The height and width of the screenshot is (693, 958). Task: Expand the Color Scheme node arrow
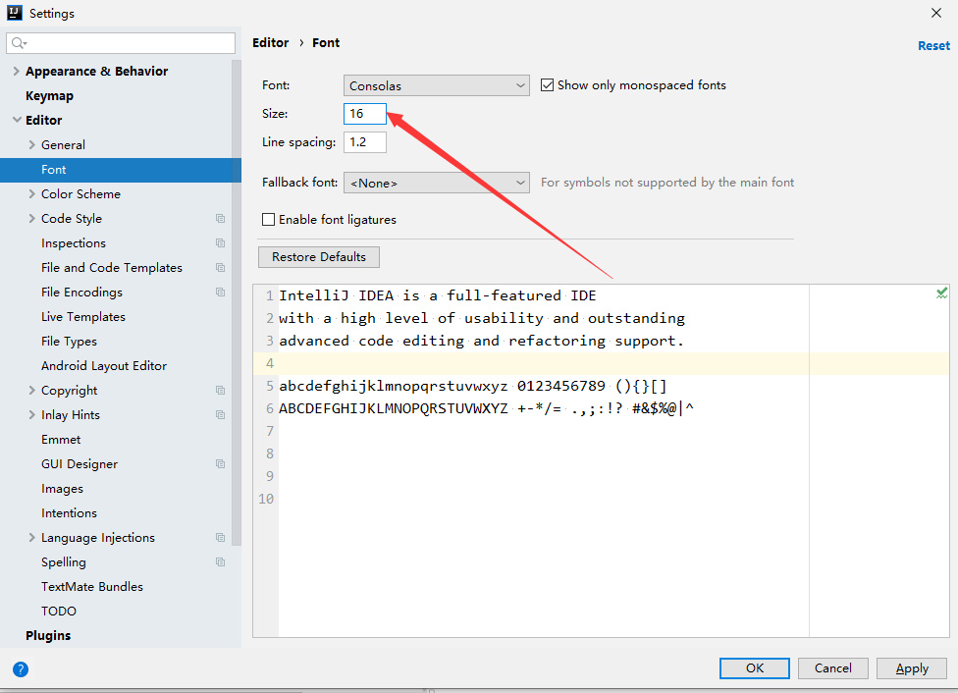[x=31, y=193]
